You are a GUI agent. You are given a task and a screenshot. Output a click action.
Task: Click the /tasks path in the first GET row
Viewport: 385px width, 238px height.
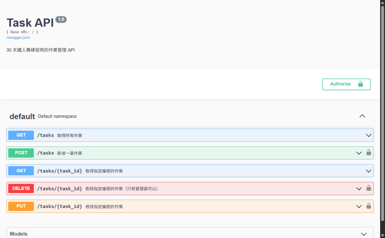click(x=45, y=135)
